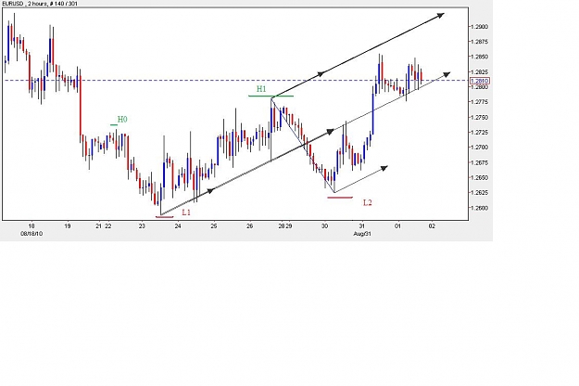This screenshot has height=386, width=579.
Task: Click the 08/18/10 date label
Action: point(31,234)
